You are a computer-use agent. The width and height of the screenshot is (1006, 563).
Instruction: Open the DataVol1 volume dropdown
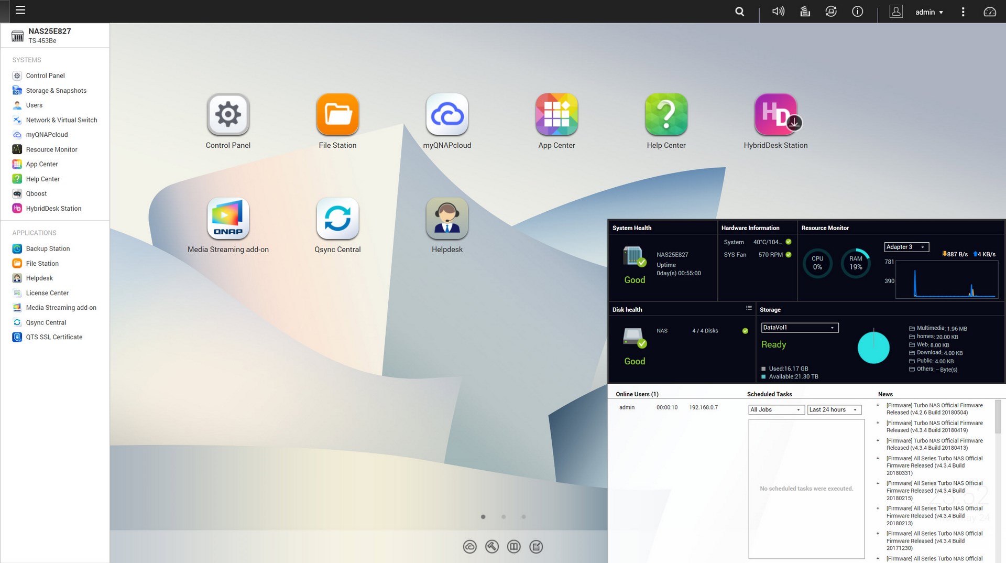(800, 328)
